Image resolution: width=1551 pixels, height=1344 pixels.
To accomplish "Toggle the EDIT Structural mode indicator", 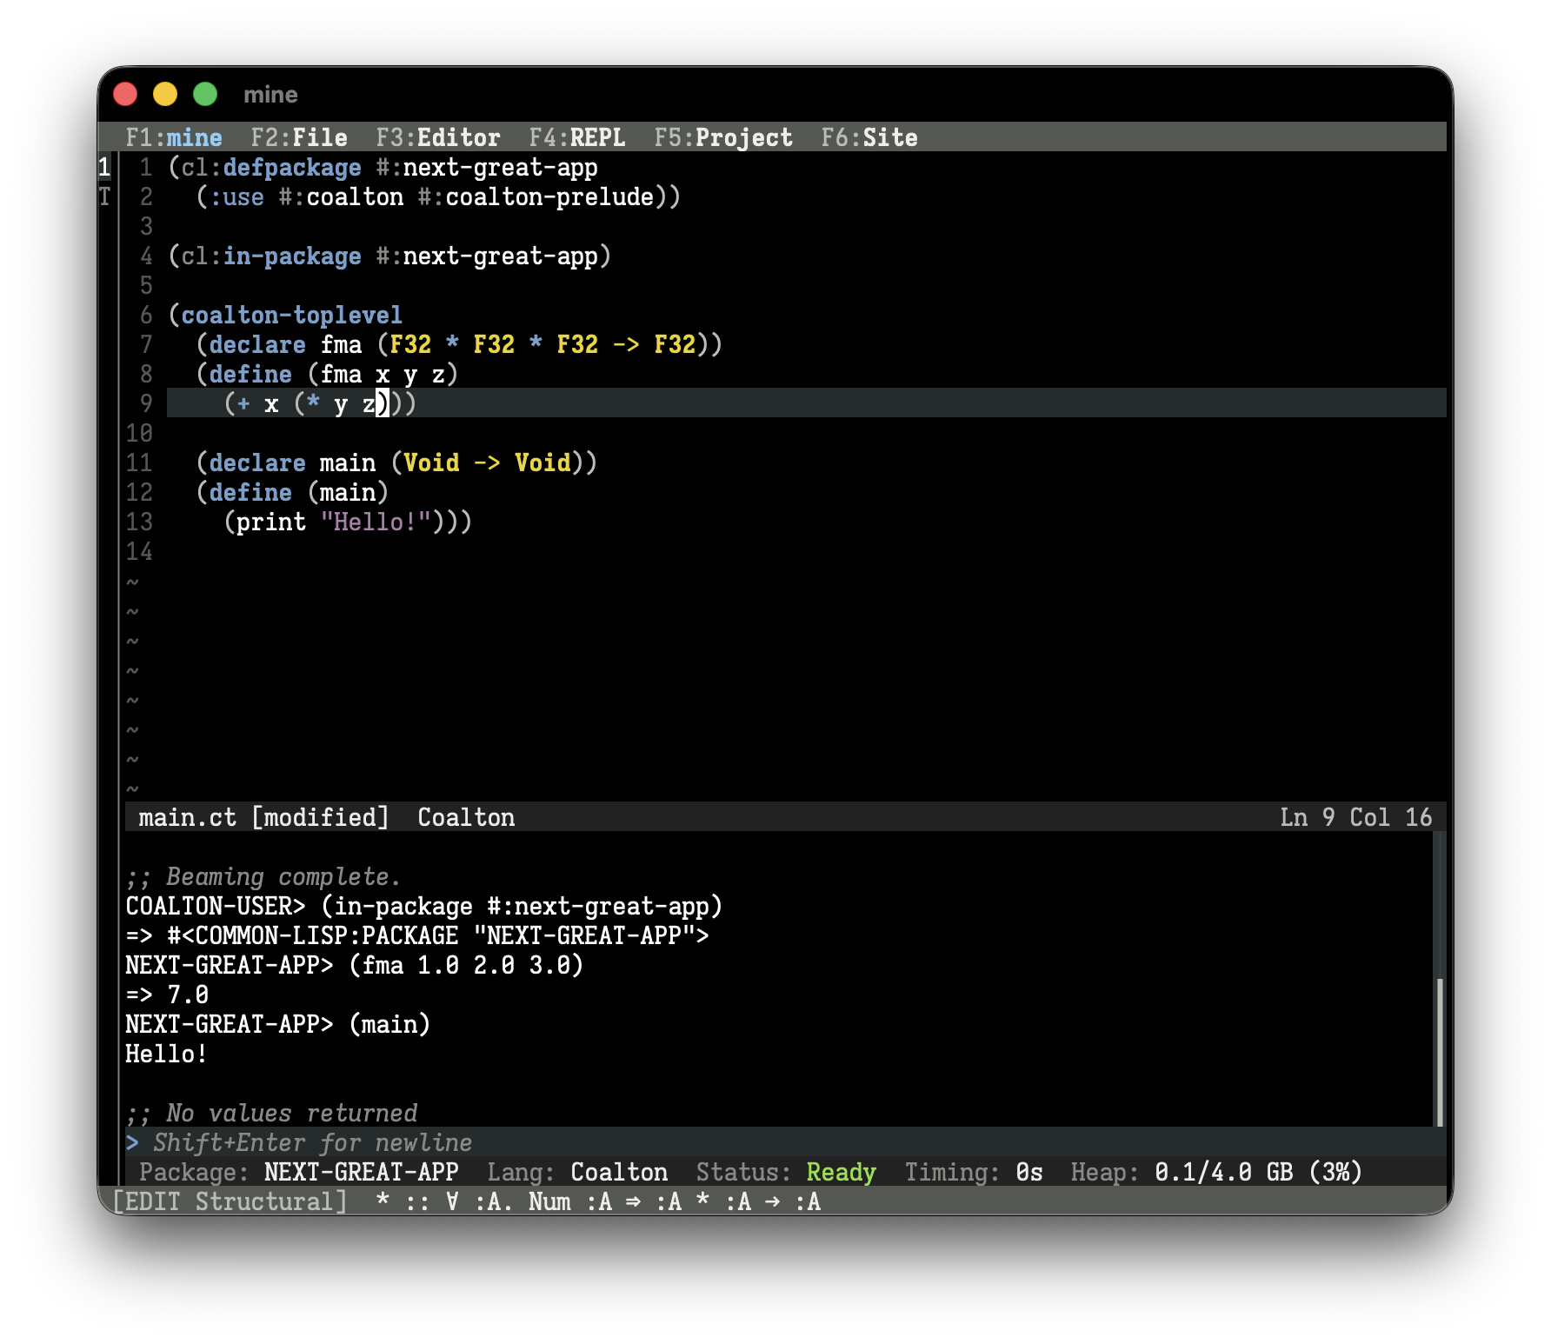I will (x=230, y=1201).
